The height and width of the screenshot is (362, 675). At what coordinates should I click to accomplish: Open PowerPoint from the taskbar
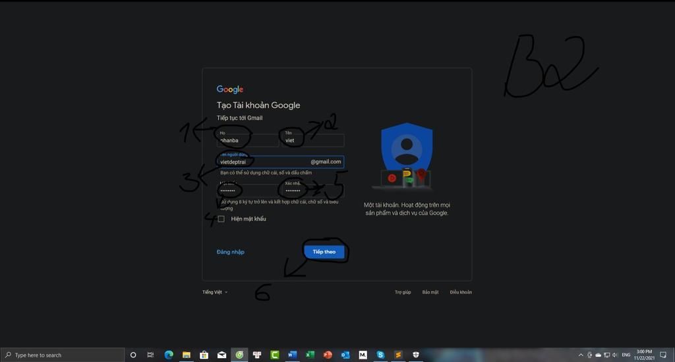pos(328,355)
